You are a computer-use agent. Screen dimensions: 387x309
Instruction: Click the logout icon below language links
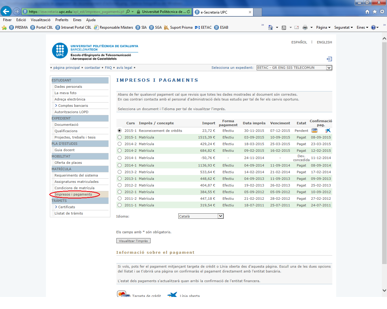coord(329,59)
